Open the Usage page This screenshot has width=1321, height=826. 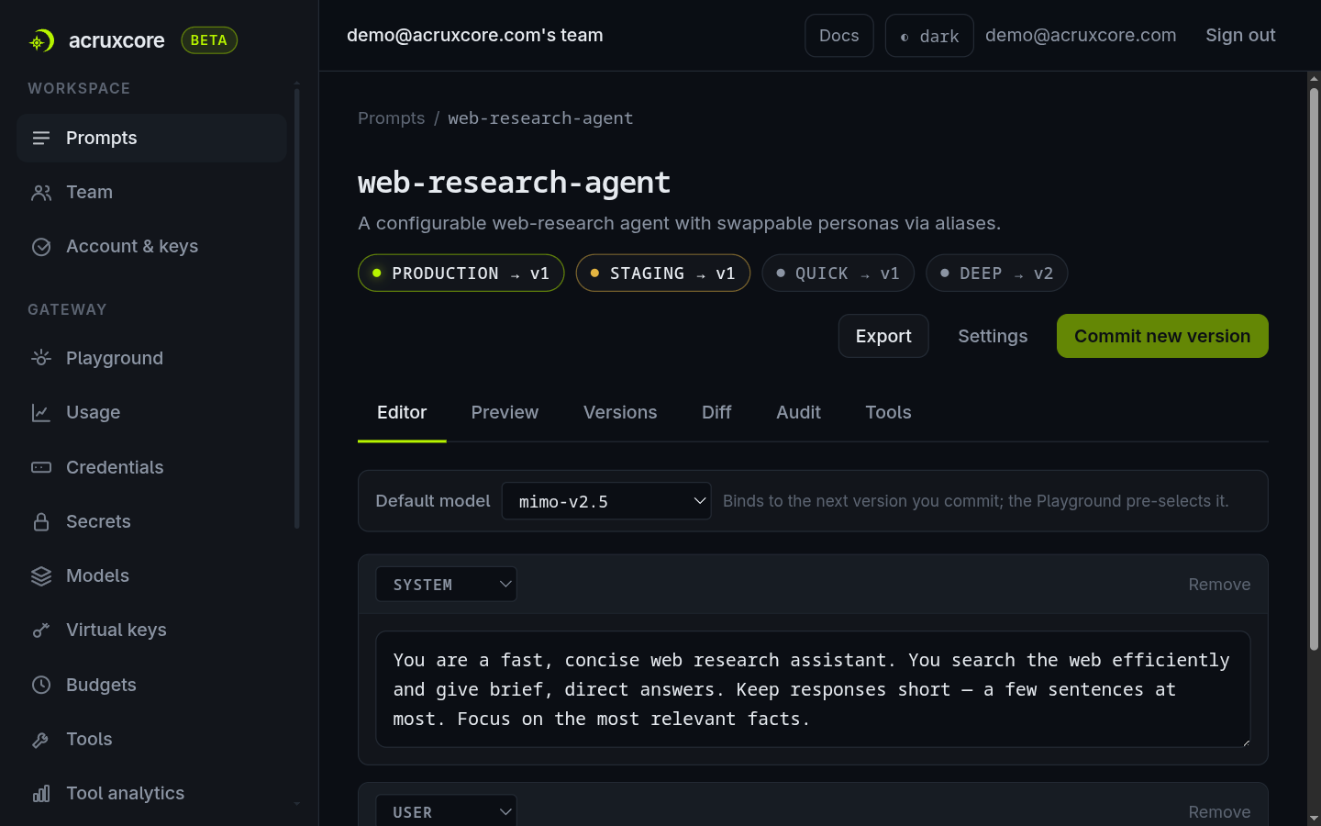pos(151,412)
